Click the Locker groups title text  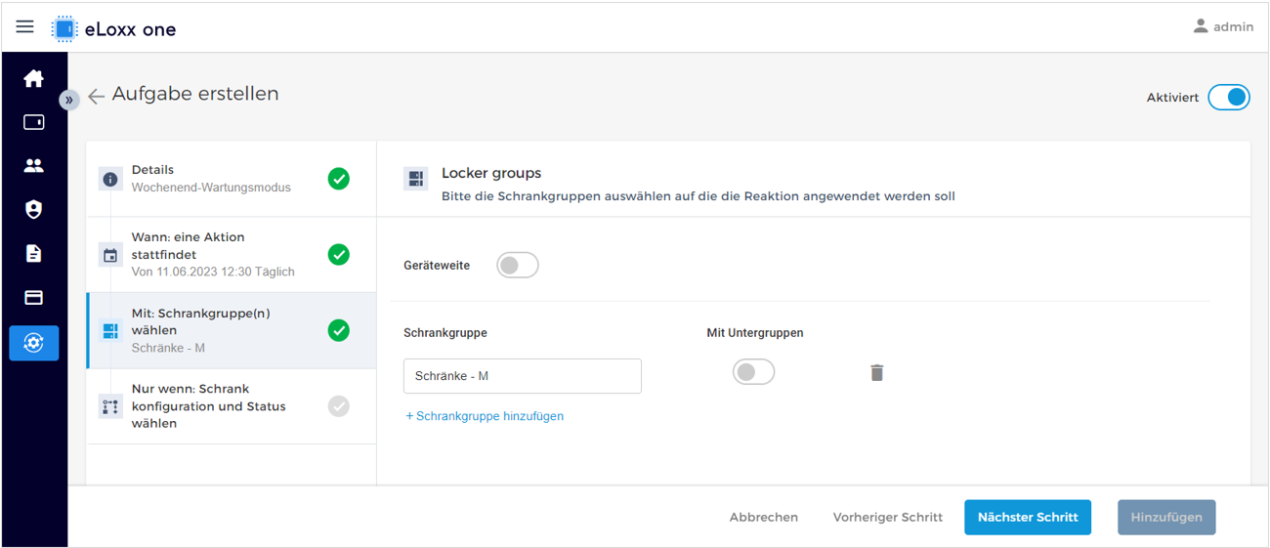[x=491, y=173]
